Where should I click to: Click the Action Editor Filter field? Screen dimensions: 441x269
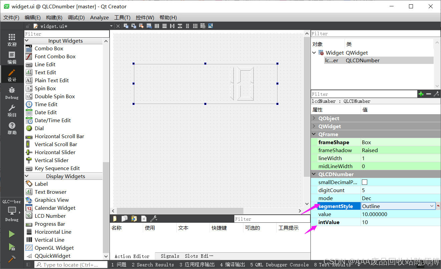[x=272, y=219]
